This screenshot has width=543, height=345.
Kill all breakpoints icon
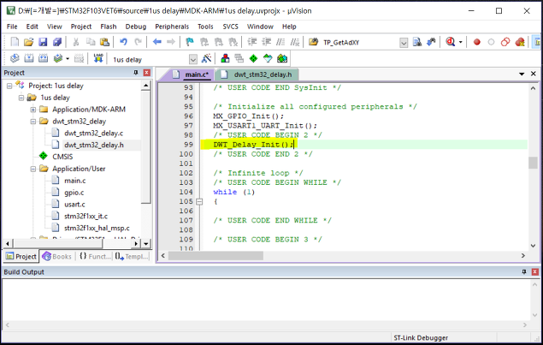point(520,42)
